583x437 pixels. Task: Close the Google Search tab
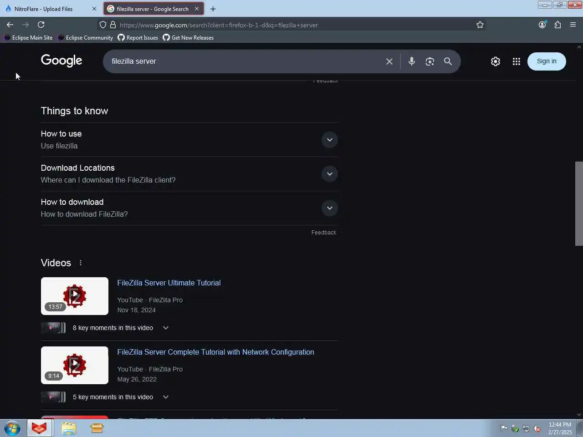[197, 9]
